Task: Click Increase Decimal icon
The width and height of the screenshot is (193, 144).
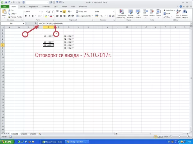Action: 110,16
